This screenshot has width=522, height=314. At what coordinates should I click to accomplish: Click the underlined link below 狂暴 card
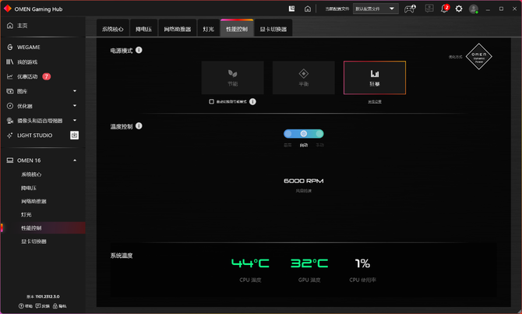[375, 101]
